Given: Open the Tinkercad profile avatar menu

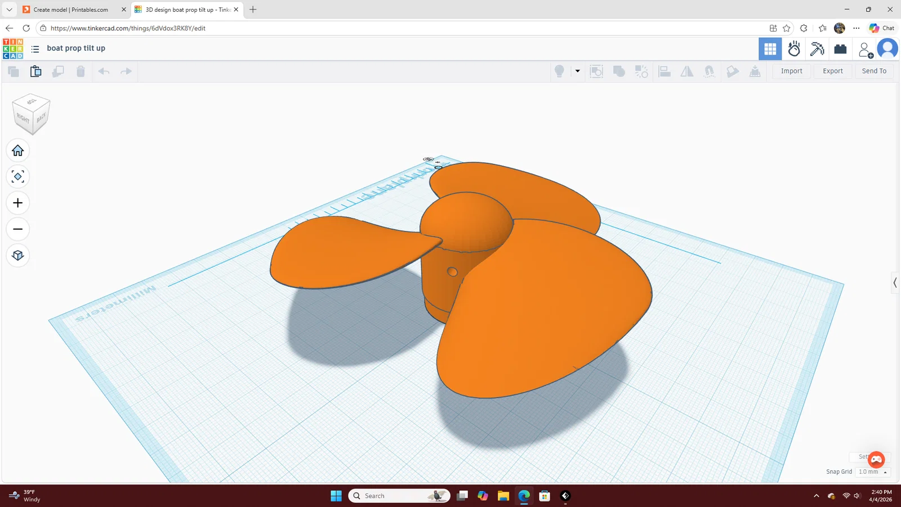Looking at the screenshot, I should [x=887, y=49].
